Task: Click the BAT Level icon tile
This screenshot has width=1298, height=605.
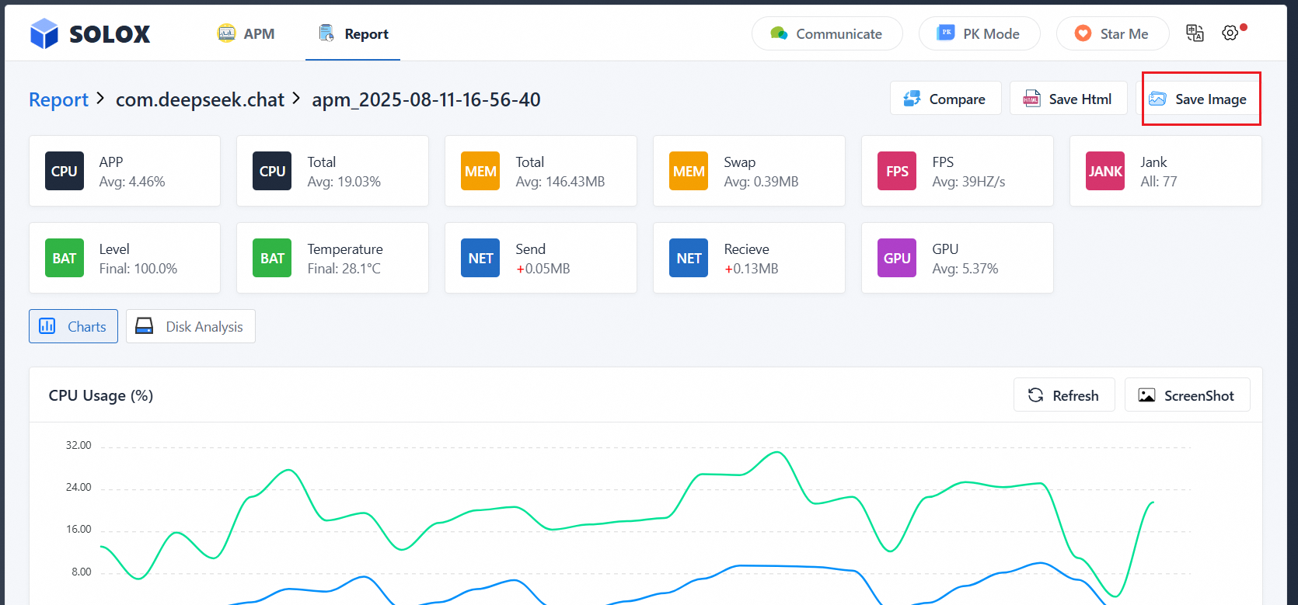Action: (x=65, y=258)
